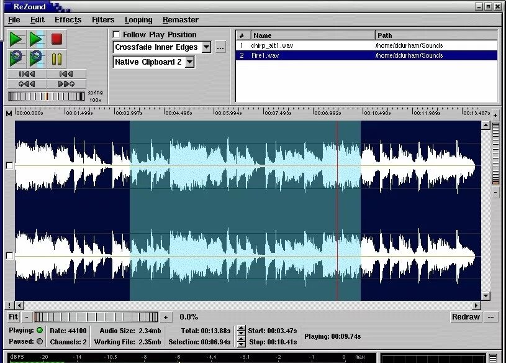Jump to selection start position
This screenshot has width=506, height=363.
click(x=66, y=74)
